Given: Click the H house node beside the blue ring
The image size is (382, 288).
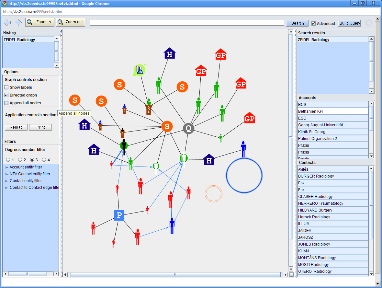Looking at the screenshot, I should pos(209,159).
